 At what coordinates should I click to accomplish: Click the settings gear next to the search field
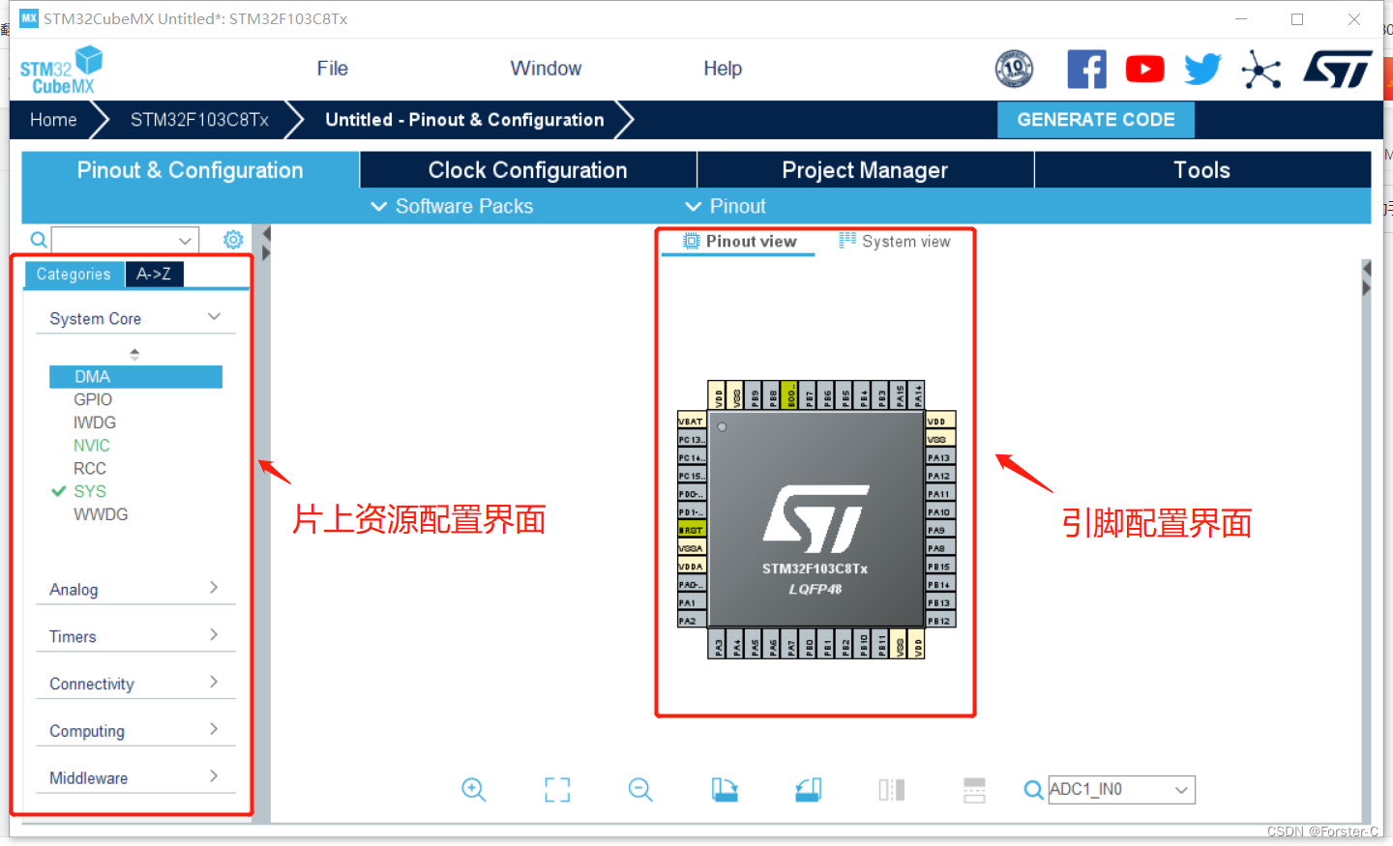232,240
